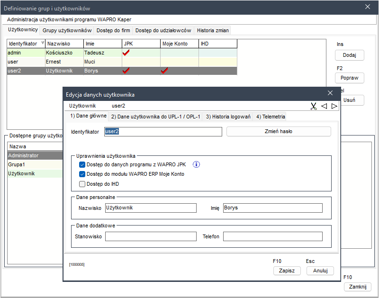This screenshot has width=379, height=298.
Task: Select Grupa1 in available groups list
Action: point(35,164)
